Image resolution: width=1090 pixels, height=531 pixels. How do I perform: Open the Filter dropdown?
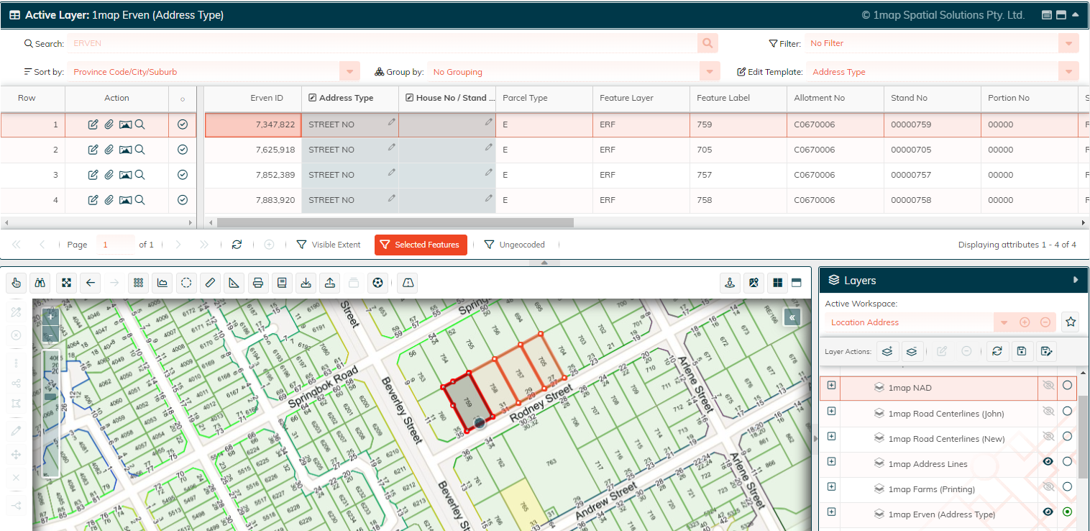[1068, 43]
